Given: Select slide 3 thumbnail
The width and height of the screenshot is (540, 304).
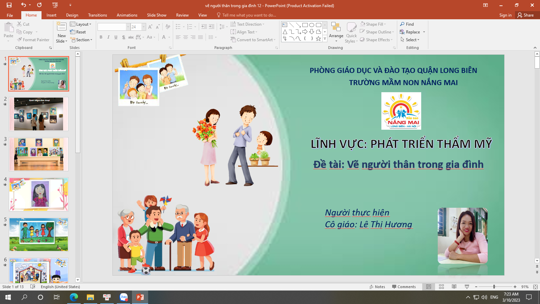Looking at the screenshot, I should (x=39, y=154).
